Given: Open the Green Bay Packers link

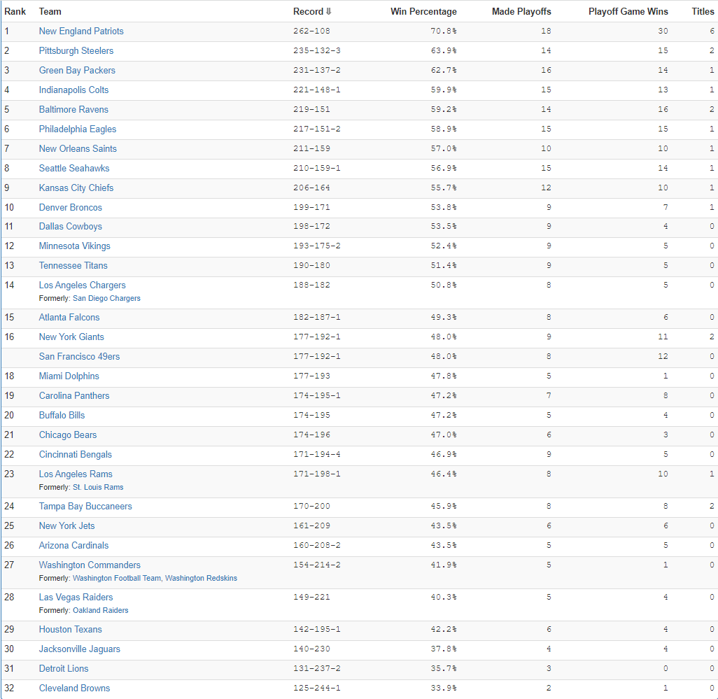Looking at the screenshot, I should tap(77, 71).
